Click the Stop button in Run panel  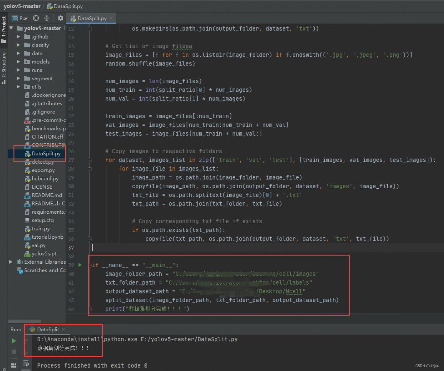14,352
